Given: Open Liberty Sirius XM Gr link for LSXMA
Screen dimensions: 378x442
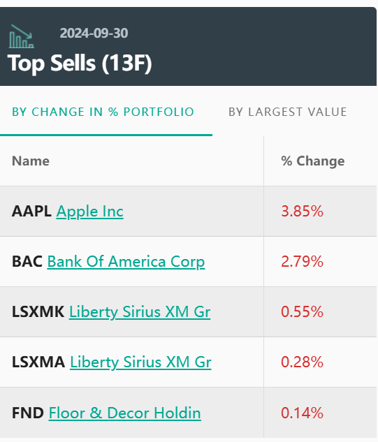Looking at the screenshot, I should (x=140, y=362).
